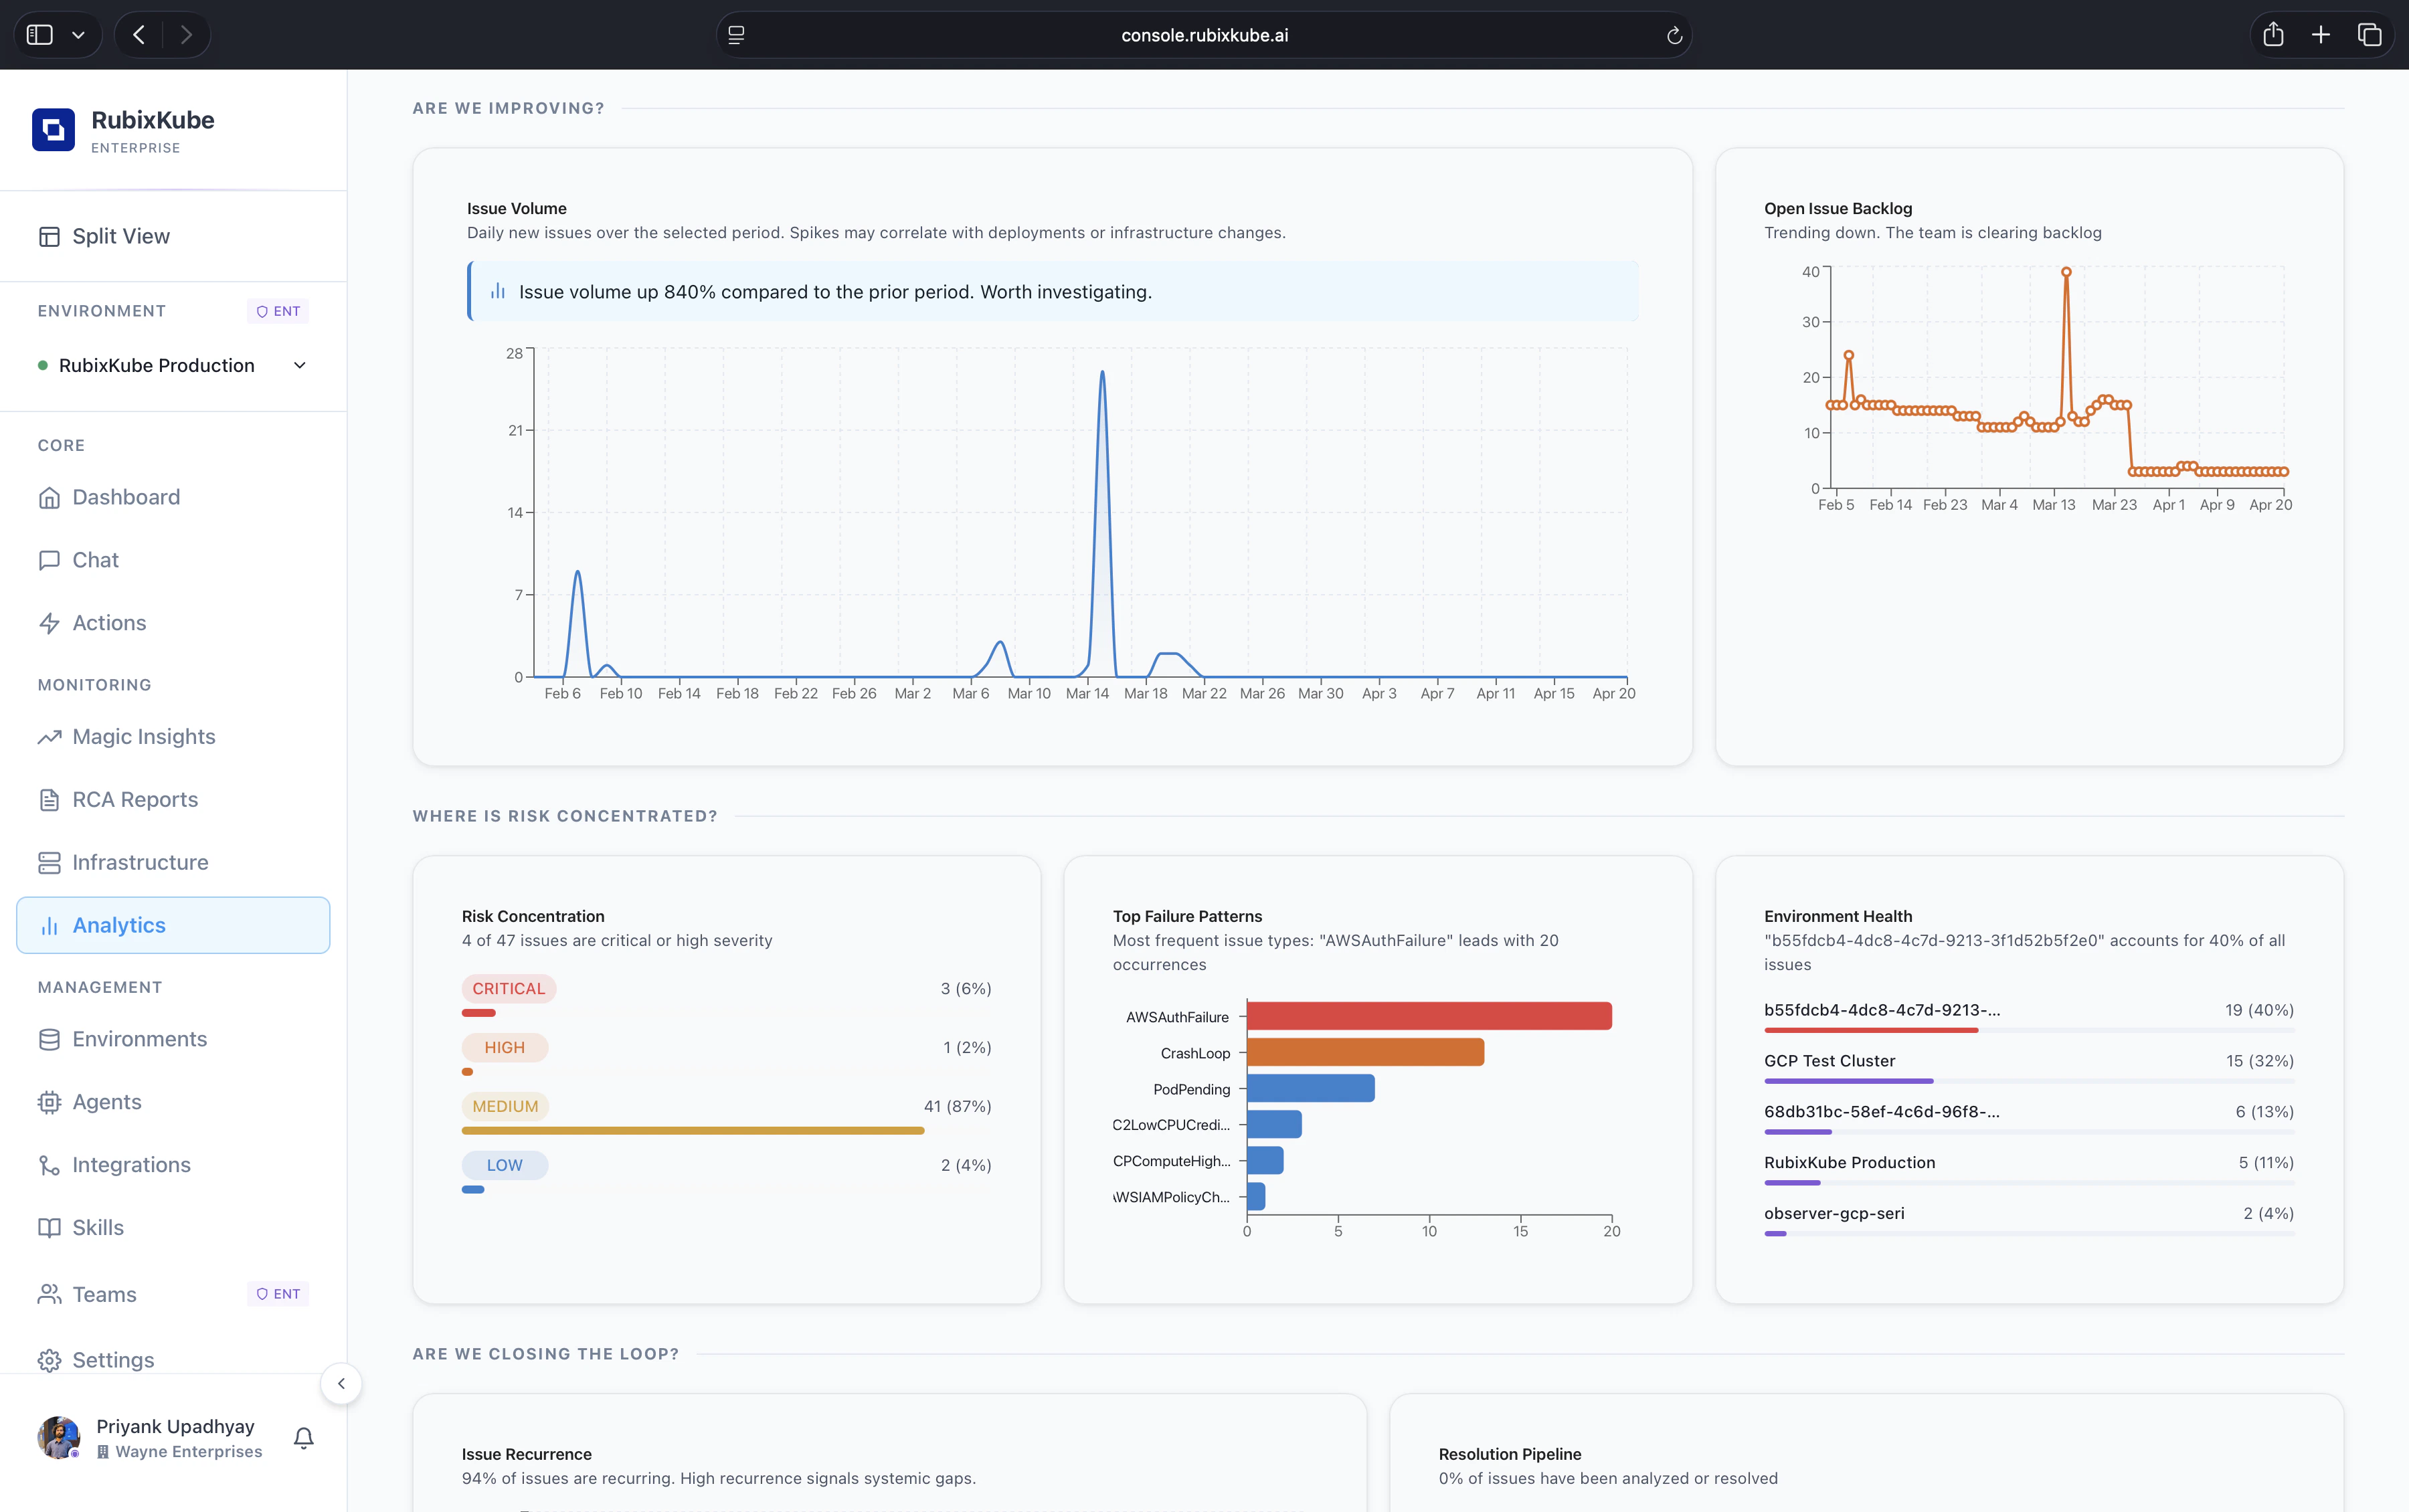Open the Integrations section

[x=131, y=1165]
